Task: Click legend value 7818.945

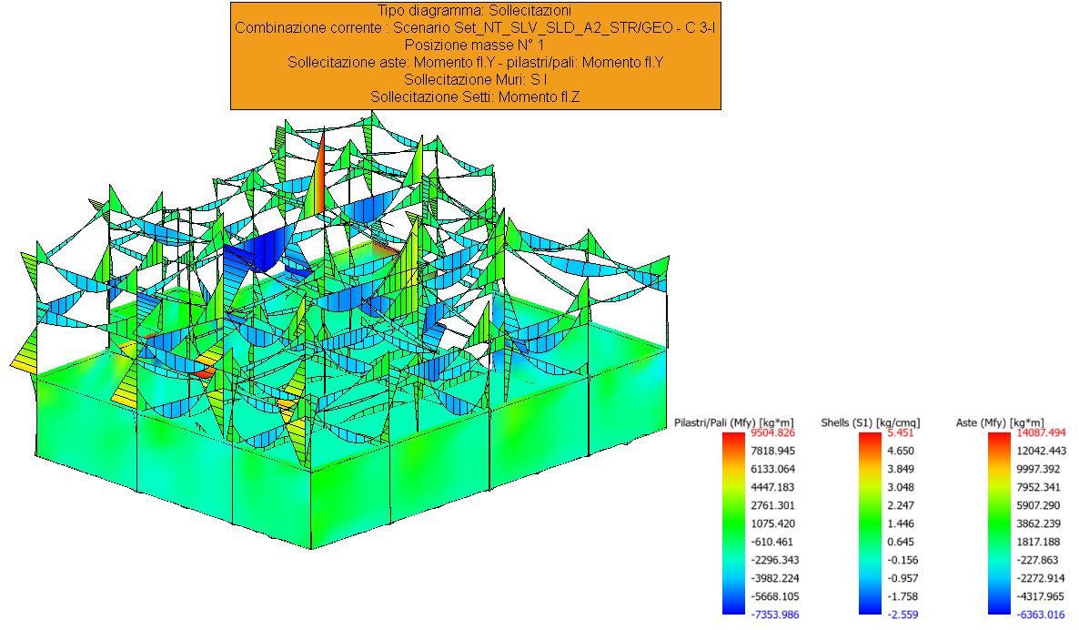Action: [x=772, y=451]
